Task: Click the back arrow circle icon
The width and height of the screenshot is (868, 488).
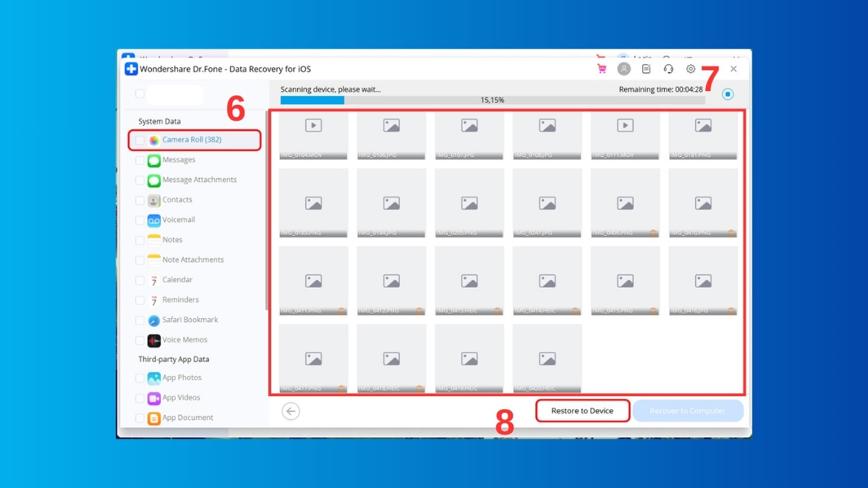Action: [x=291, y=411]
